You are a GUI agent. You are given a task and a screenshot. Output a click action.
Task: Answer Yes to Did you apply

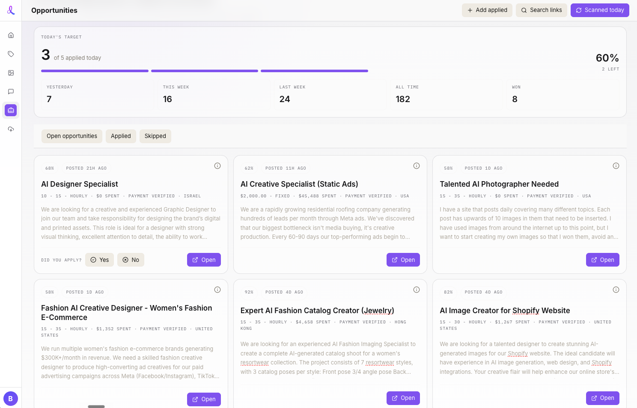click(99, 260)
